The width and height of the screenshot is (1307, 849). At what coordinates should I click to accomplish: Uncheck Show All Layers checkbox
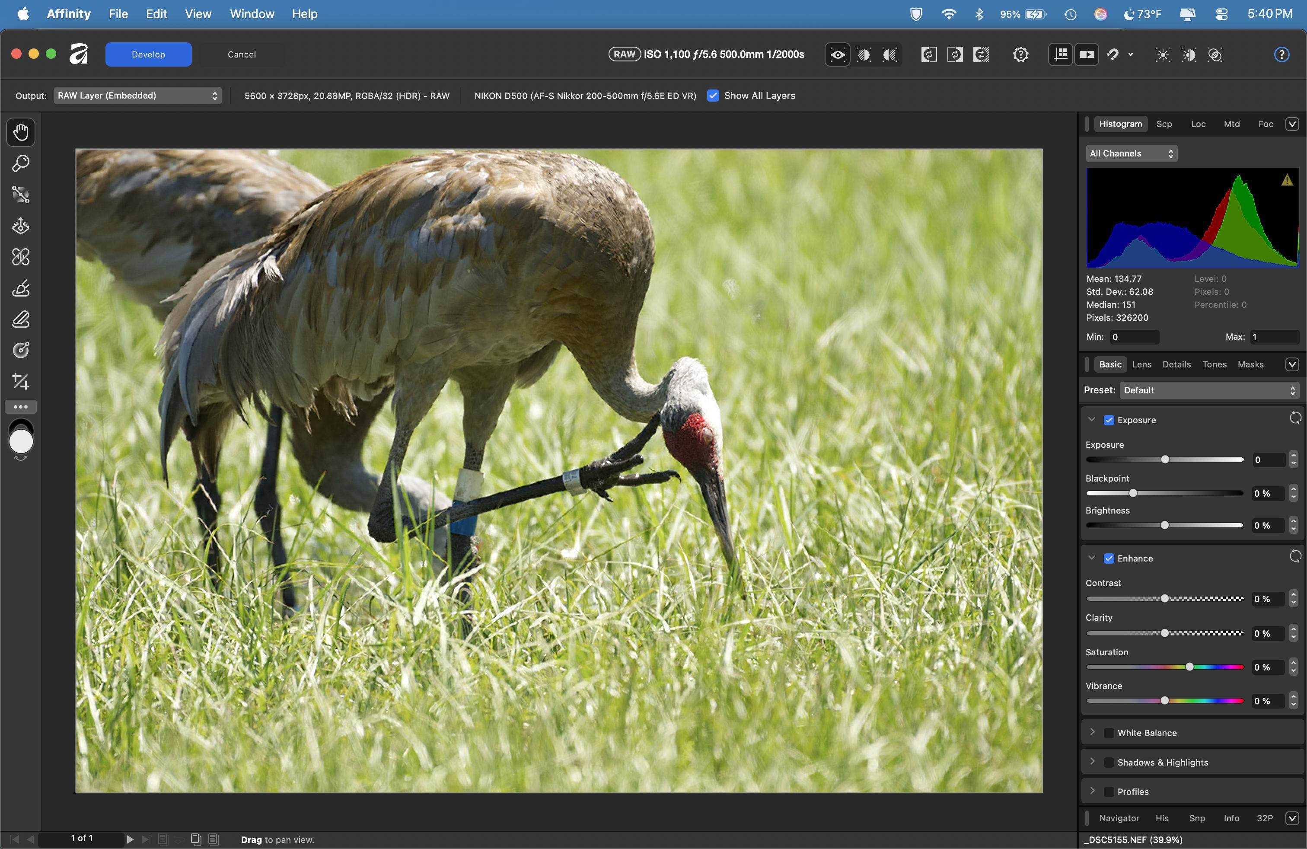(713, 96)
